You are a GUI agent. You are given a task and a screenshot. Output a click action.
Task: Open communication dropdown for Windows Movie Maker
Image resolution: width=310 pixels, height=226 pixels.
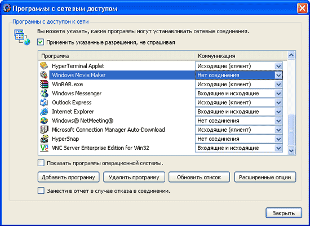(278, 75)
